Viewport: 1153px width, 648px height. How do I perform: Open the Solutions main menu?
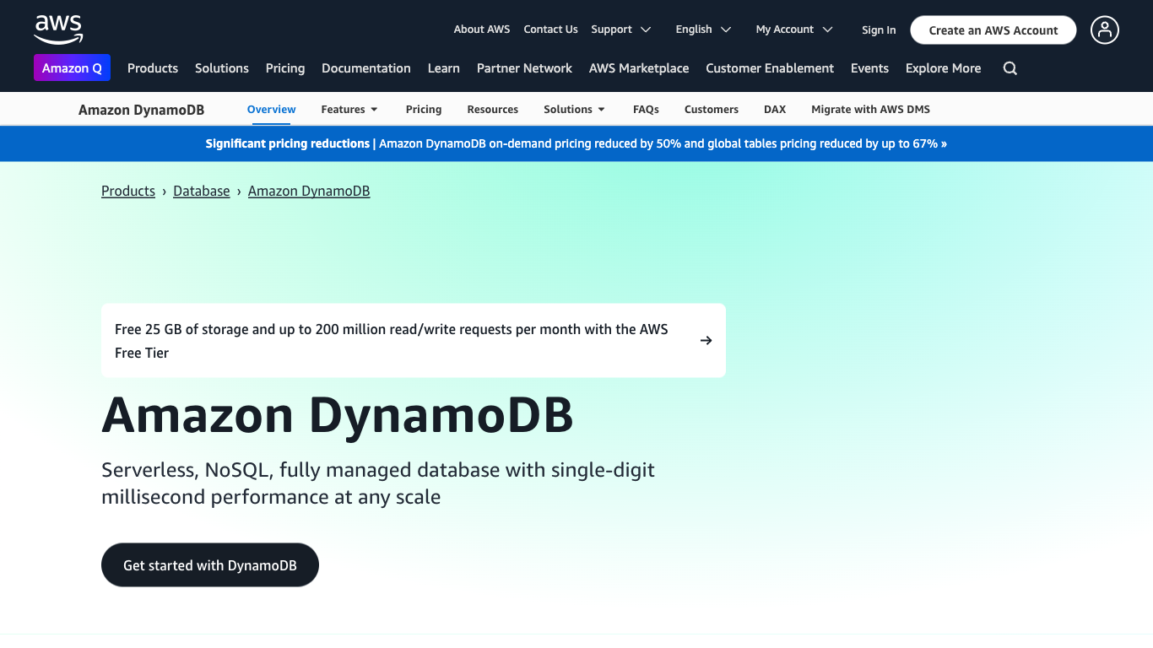click(222, 68)
